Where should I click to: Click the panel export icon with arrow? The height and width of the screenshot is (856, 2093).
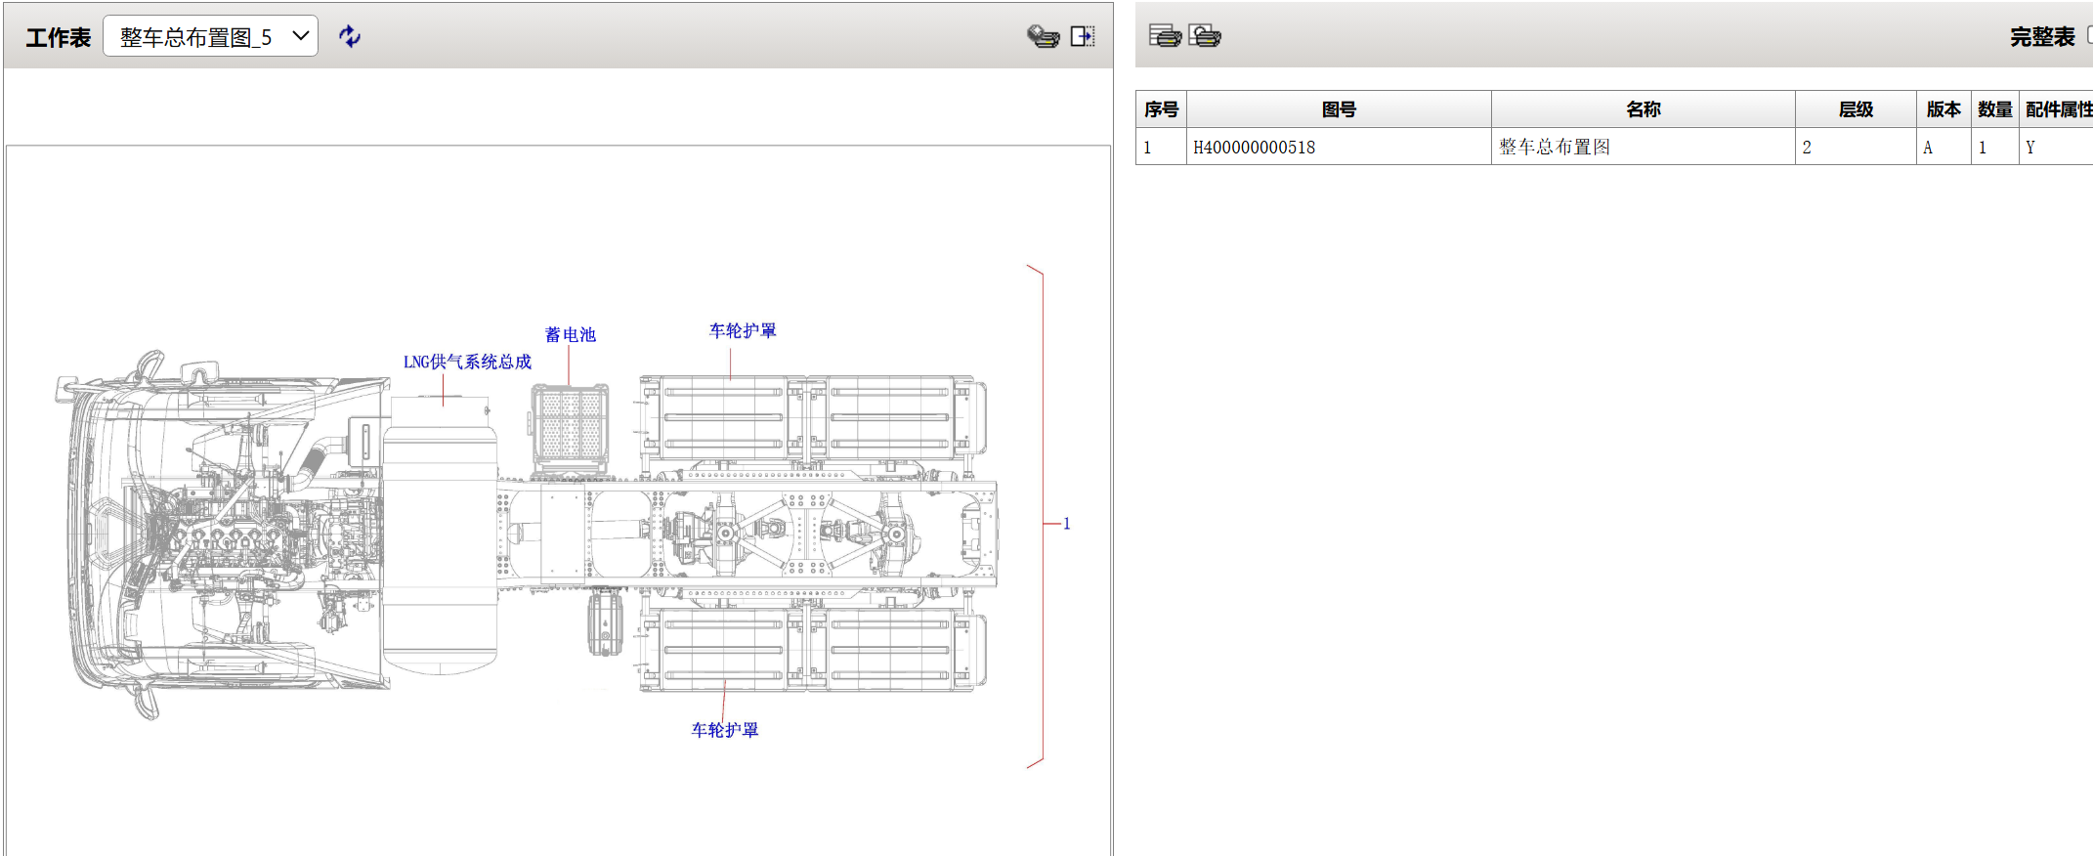pyautogui.click(x=1082, y=36)
